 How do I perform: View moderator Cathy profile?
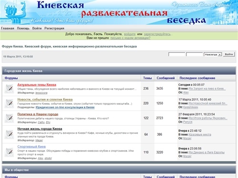[x=41, y=122]
